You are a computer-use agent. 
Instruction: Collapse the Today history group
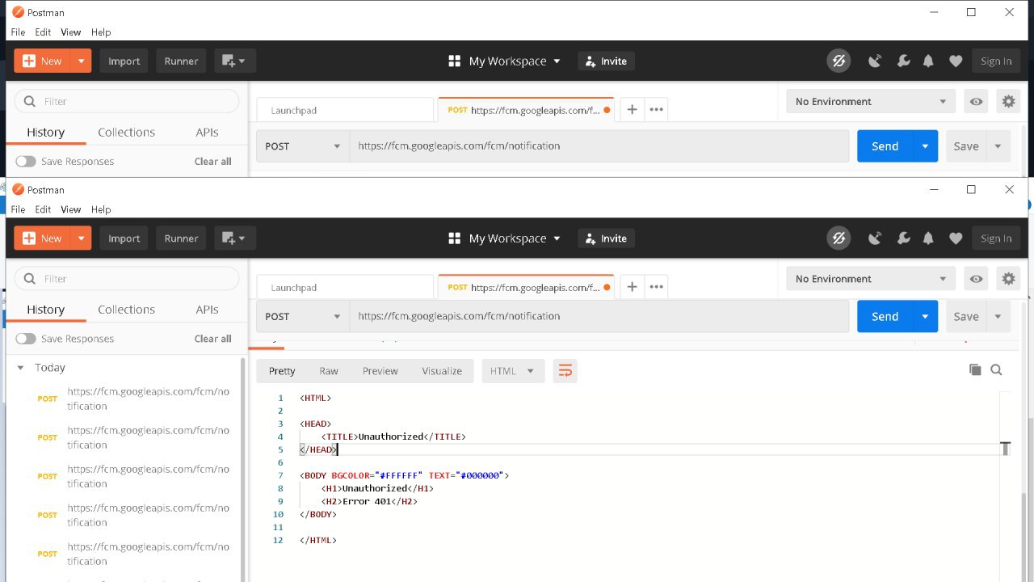pyautogui.click(x=20, y=368)
